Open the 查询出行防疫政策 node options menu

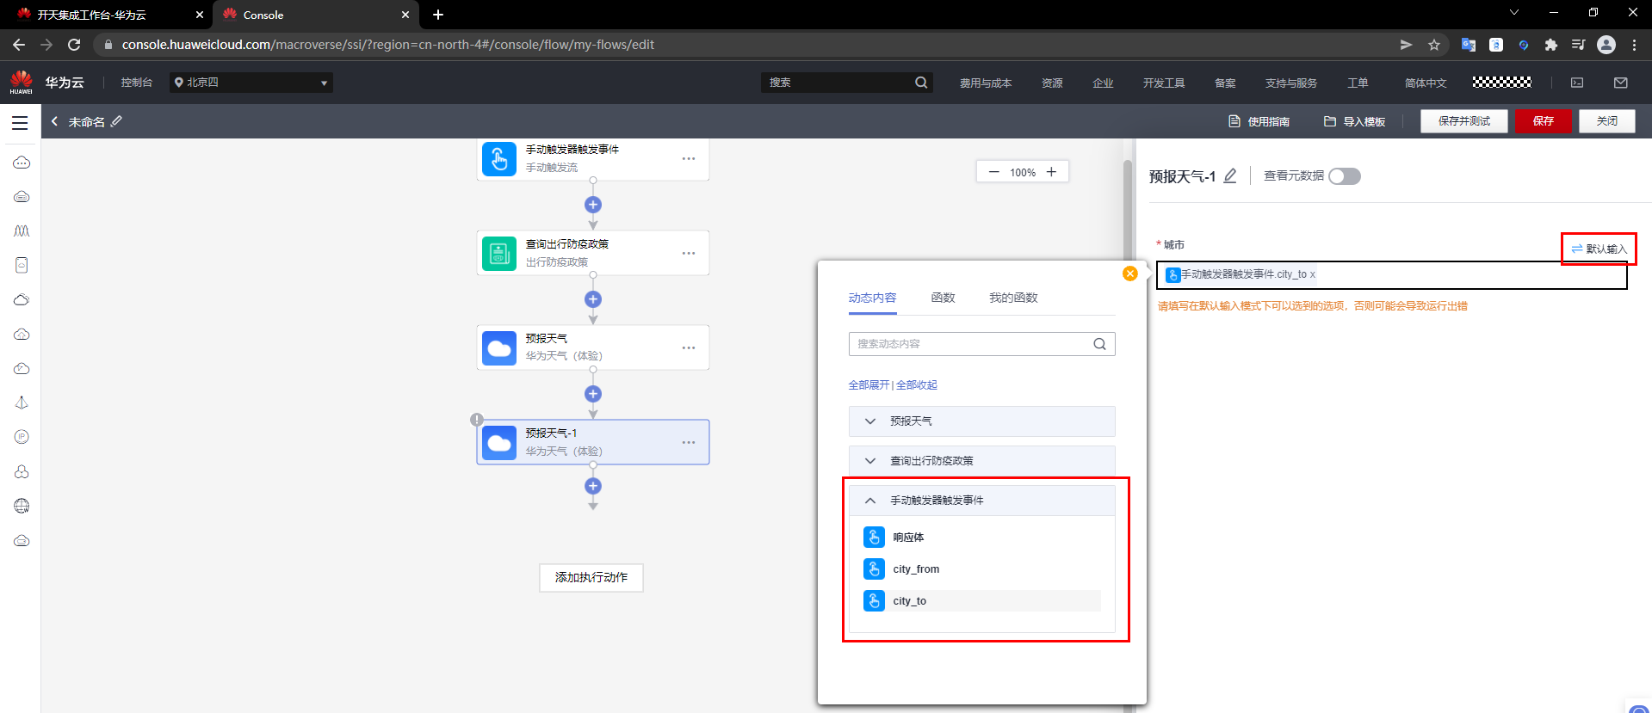(689, 253)
